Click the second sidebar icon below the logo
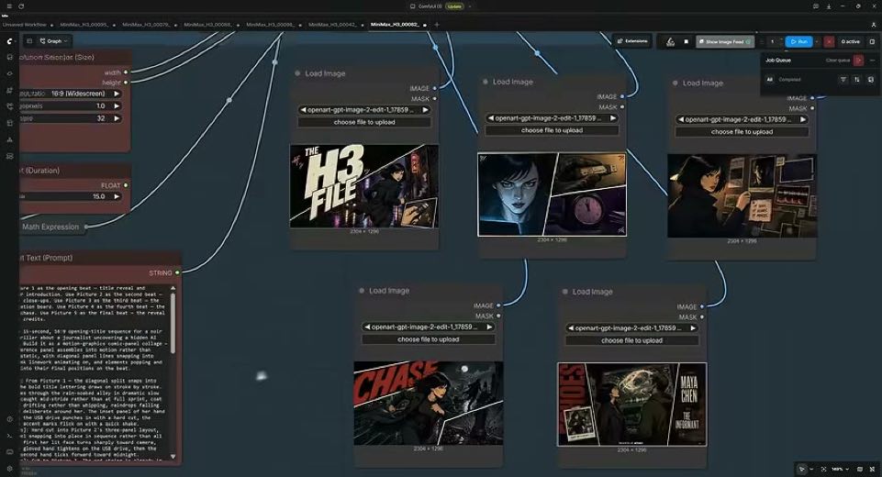This screenshot has height=477, width=882. [9, 73]
